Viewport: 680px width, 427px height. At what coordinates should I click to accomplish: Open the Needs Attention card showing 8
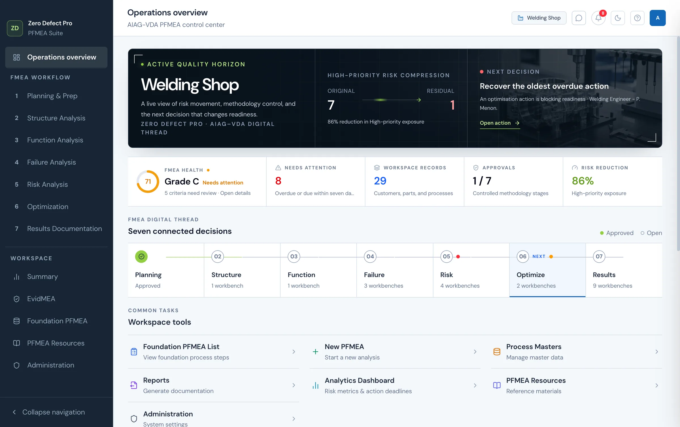coord(316,181)
